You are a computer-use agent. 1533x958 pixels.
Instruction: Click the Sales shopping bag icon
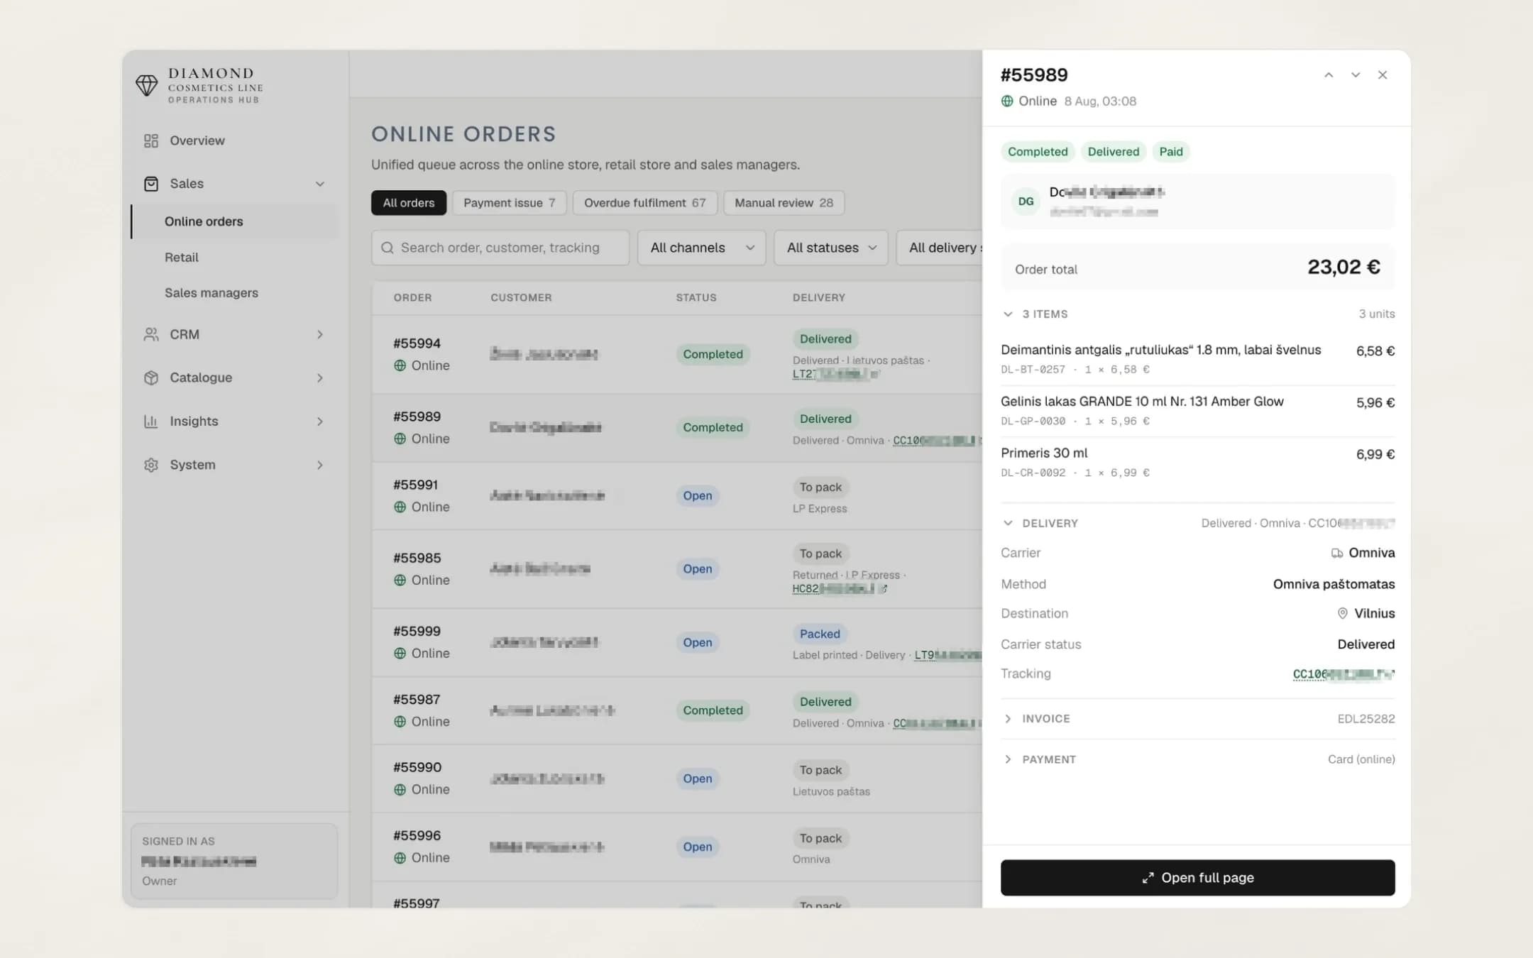[x=151, y=184]
